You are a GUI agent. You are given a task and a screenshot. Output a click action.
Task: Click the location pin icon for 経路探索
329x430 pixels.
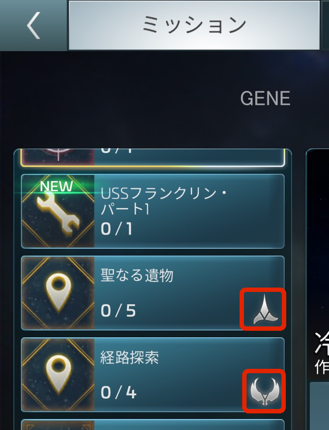point(58,375)
